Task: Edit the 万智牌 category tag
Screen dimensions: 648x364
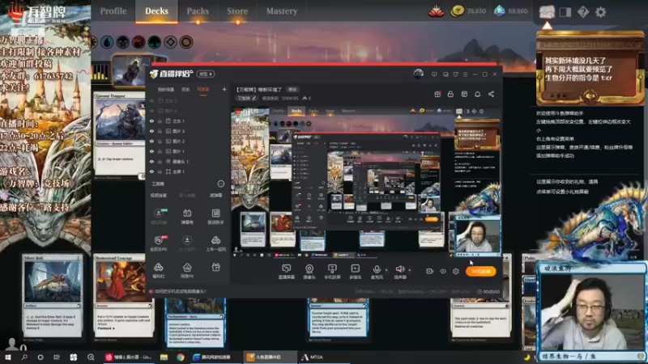Action: pos(247,98)
